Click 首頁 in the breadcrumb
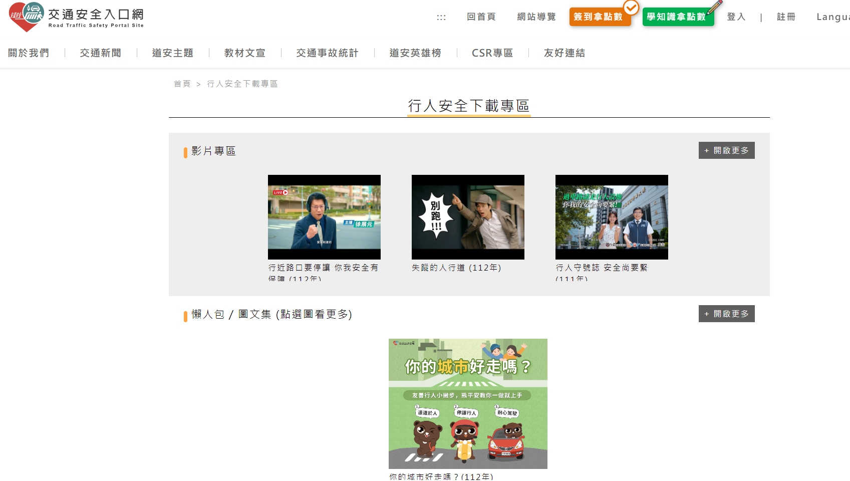Screen dimensions: 850x481 pyautogui.click(x=182, y=84)
